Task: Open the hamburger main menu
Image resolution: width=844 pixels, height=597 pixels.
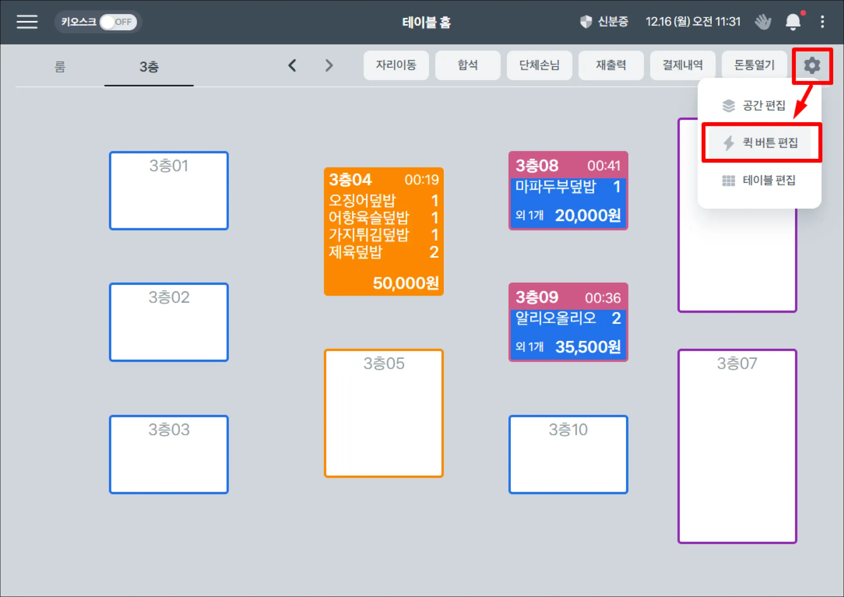Action: coord(27,22)
